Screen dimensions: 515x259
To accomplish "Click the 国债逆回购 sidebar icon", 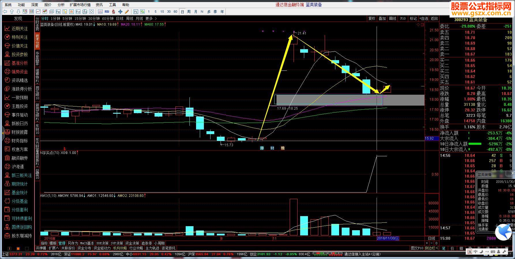I will point(7,227).
